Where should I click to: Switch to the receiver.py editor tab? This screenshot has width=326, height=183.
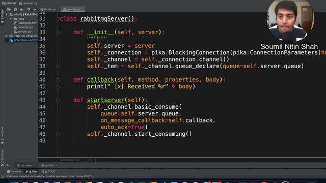click(x=73, y=9)
